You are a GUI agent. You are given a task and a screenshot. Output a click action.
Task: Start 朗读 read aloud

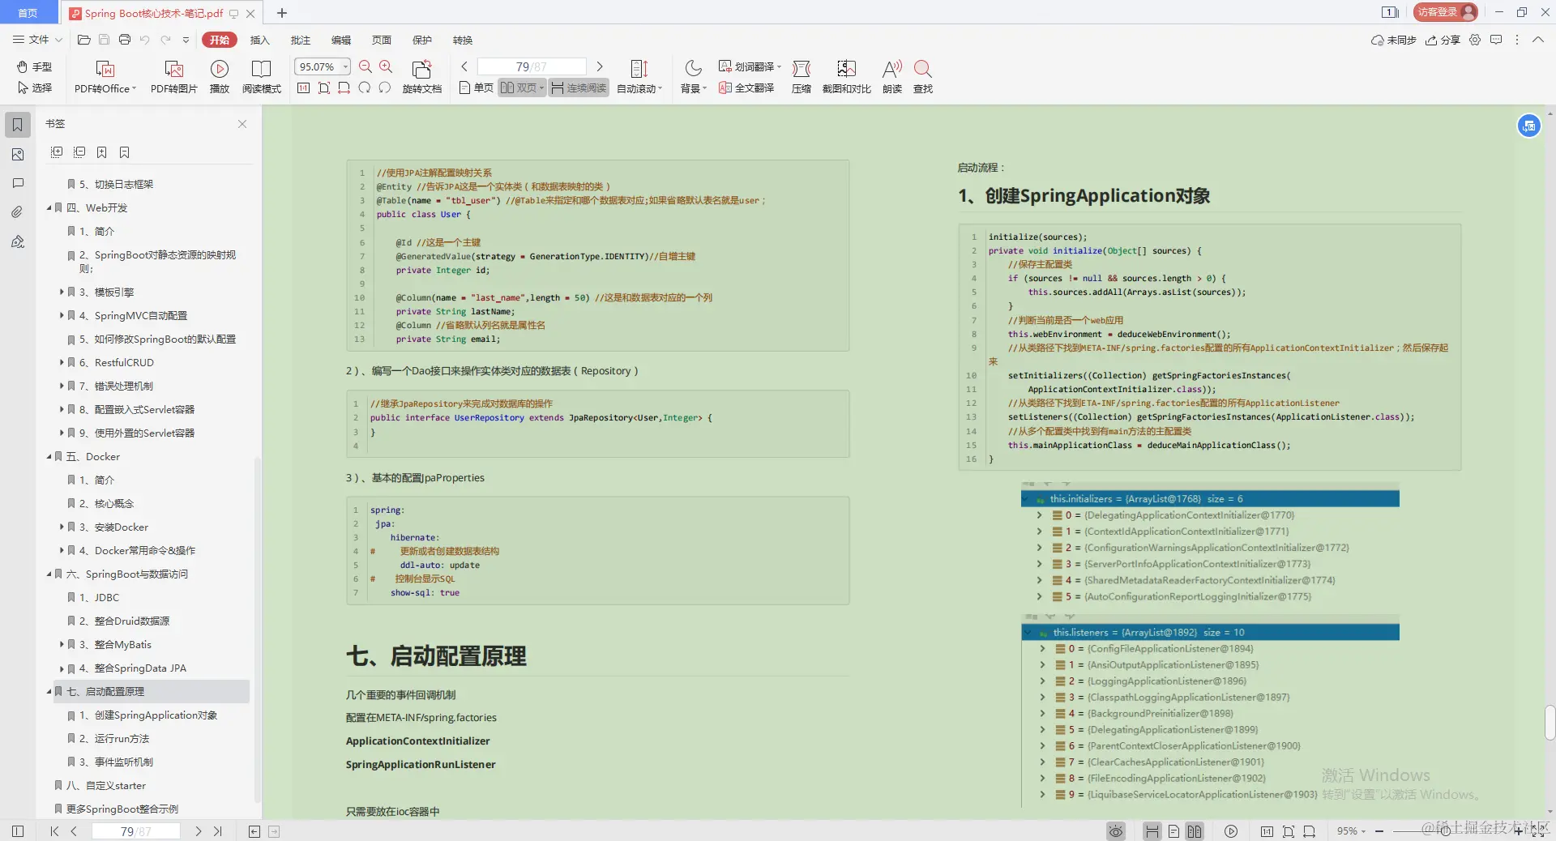coord(892,77)
